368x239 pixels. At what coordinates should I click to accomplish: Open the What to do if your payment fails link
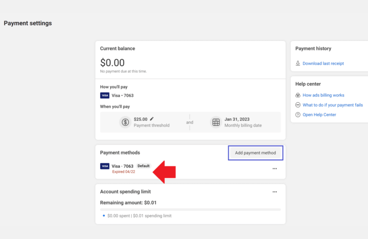click(333, 105)
